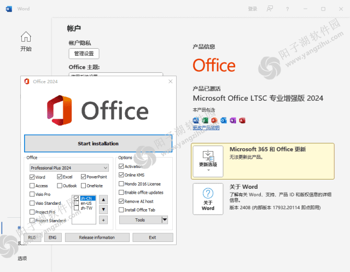Viewport: 350px width, 272px height.
Task: Click the Tools button
Action: (140, 220)
